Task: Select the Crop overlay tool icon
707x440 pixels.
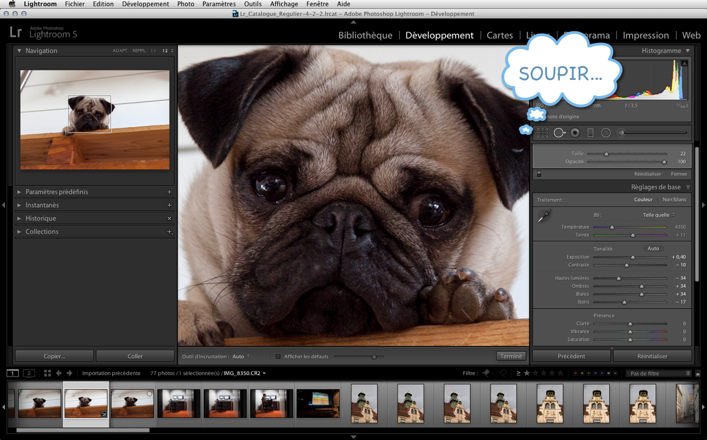Action: tap(543, 133)
